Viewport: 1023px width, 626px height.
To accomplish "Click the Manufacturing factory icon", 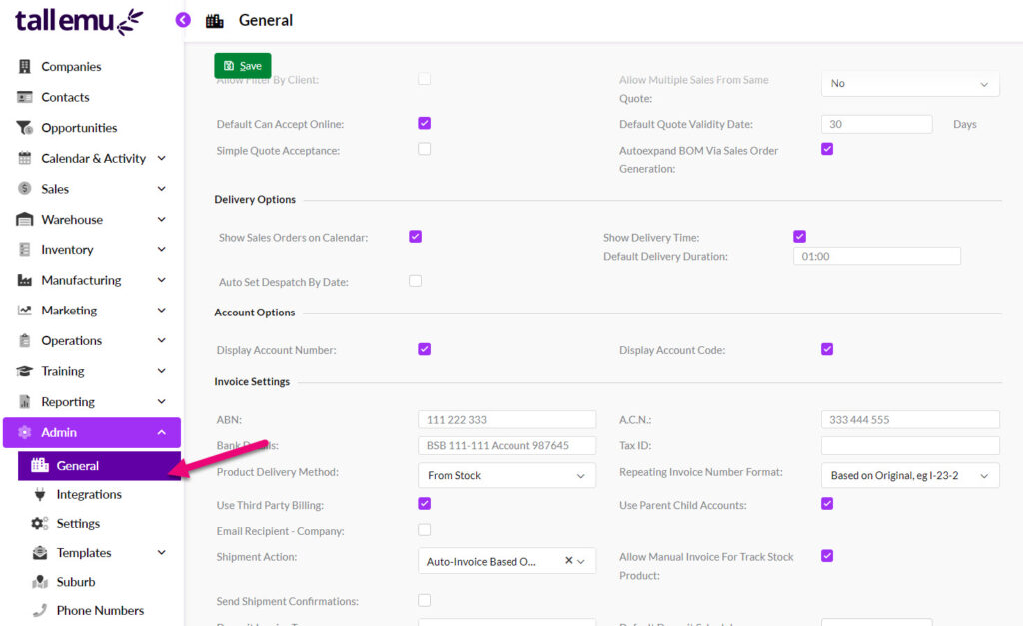I will point(25,280).
